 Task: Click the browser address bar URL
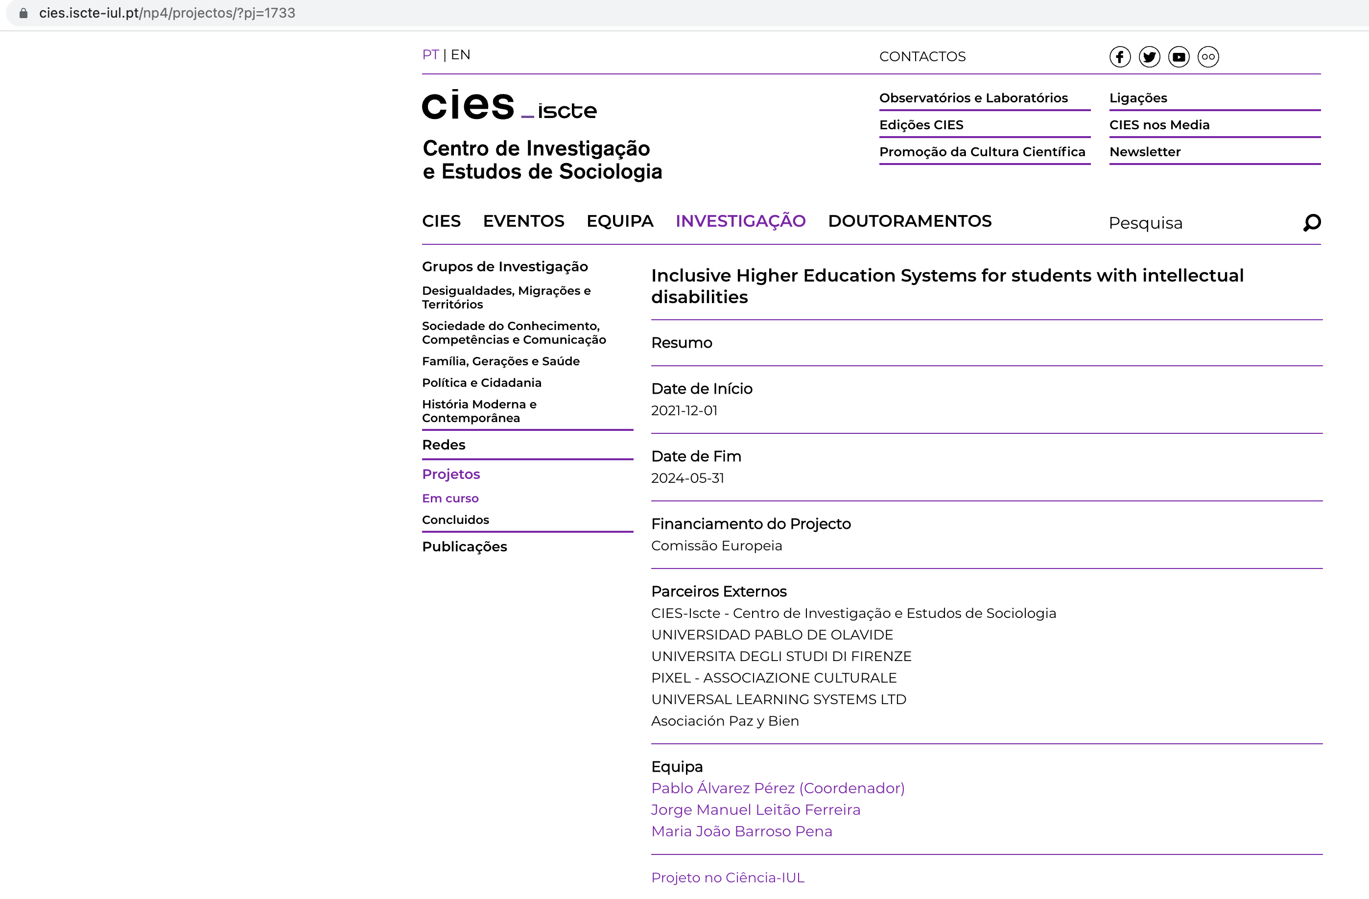[167, 13]
